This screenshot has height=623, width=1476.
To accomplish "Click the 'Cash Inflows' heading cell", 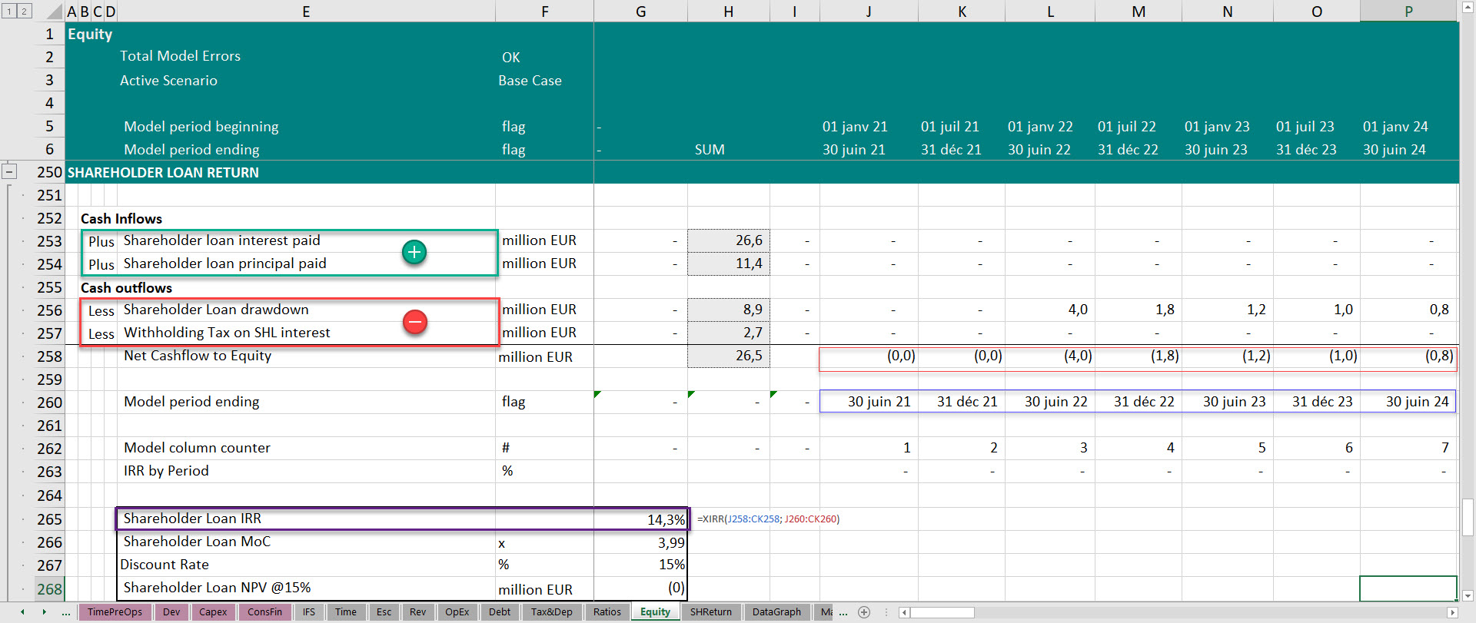I will point(121,219).
